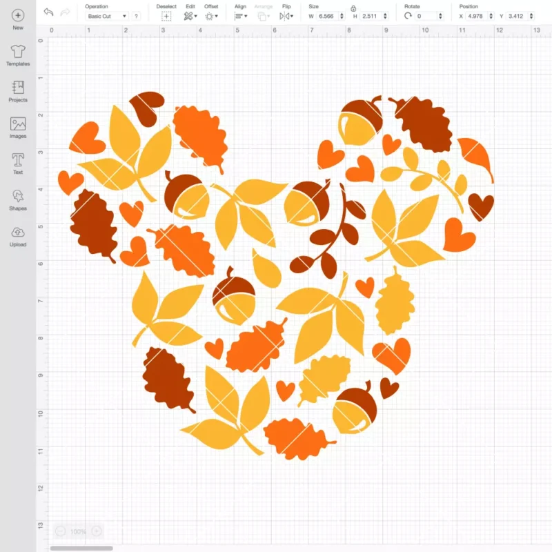Open the Images library

(x=18, y=128)
